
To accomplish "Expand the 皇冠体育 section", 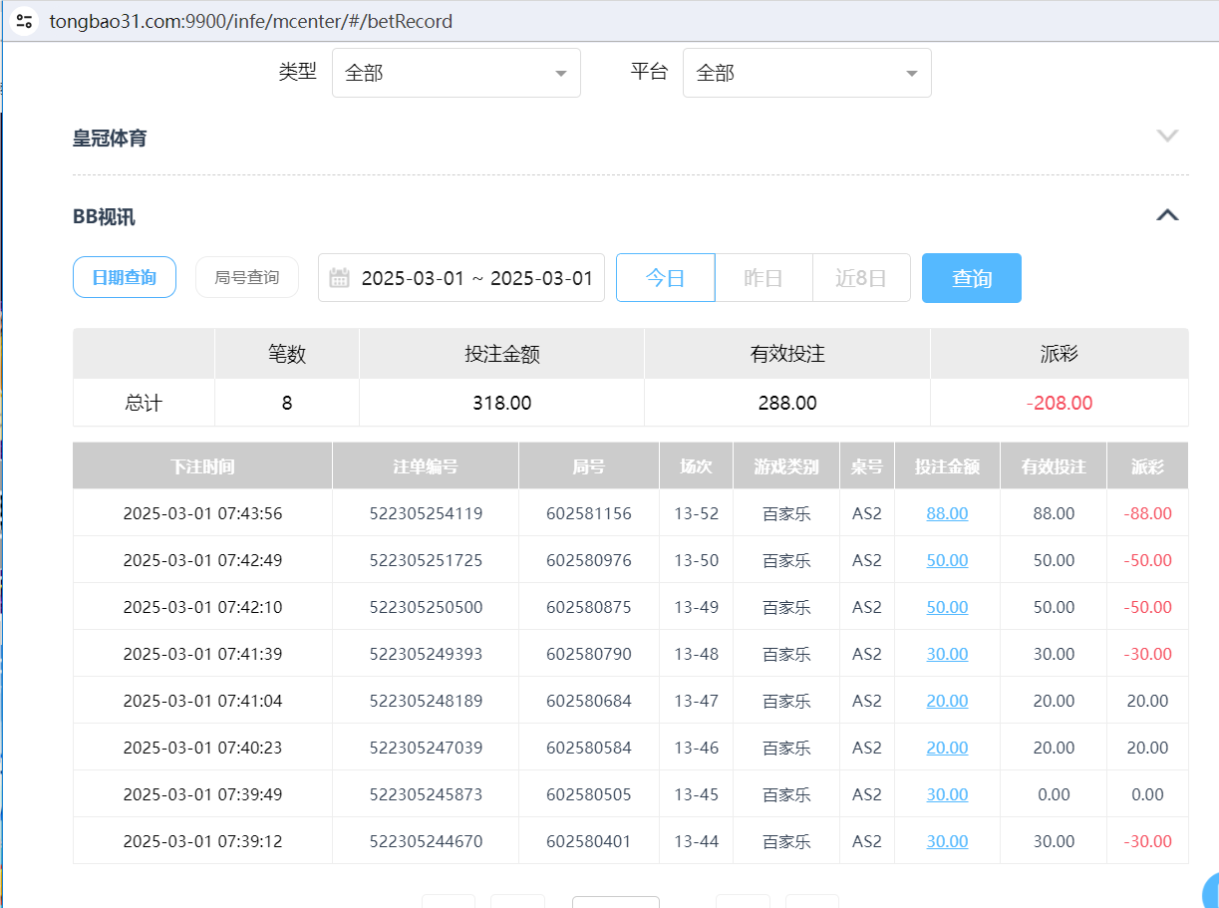I will point(1166,136).
